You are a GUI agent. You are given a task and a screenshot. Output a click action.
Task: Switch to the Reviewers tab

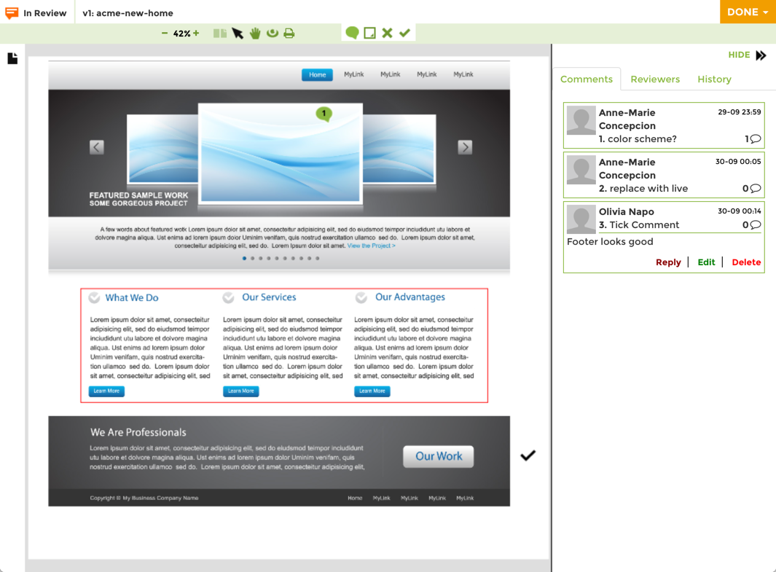click(655, 79)
